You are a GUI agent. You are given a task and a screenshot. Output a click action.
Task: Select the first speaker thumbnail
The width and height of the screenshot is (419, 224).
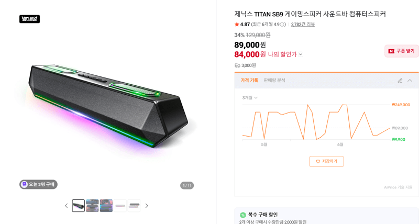(78, 206)
